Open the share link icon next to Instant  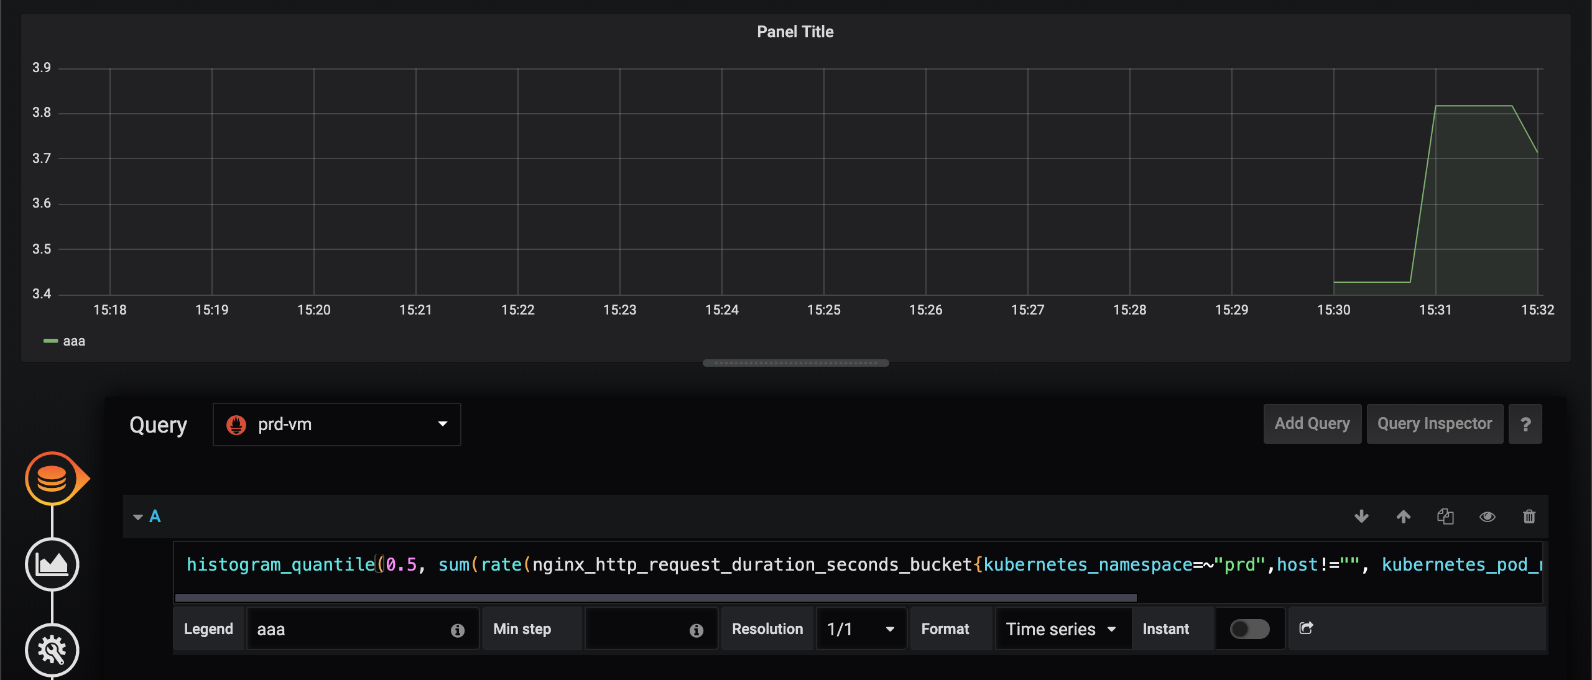(x=1306, y=628)
